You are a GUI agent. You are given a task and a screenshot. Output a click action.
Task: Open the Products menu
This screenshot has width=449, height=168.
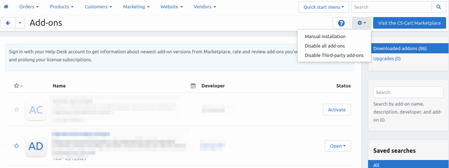click(61, 7)
